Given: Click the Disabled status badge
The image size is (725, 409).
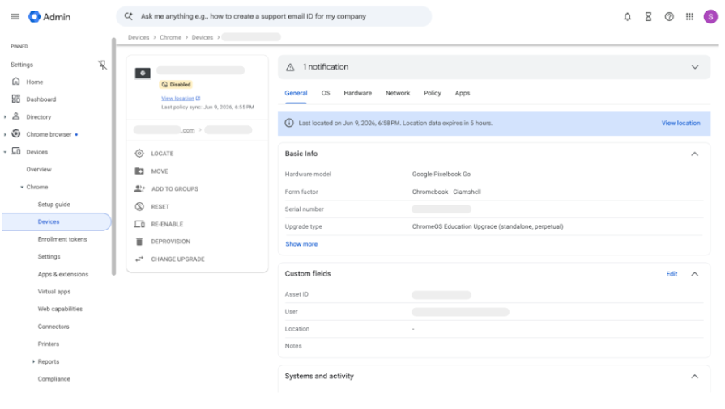Looking at the screenshot, I should click(x=176, y=85).
